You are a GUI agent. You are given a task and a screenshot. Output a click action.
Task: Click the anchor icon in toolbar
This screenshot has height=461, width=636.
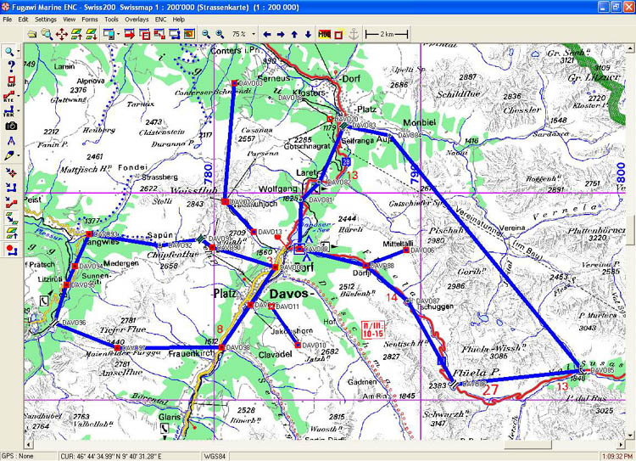point(354,34)
